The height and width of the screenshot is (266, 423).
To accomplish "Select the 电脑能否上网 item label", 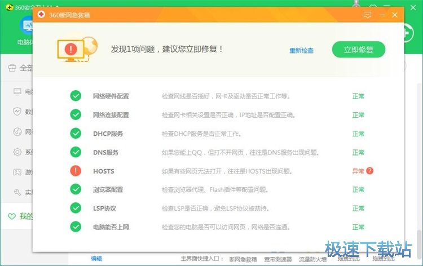I will [x=111, y=227].
